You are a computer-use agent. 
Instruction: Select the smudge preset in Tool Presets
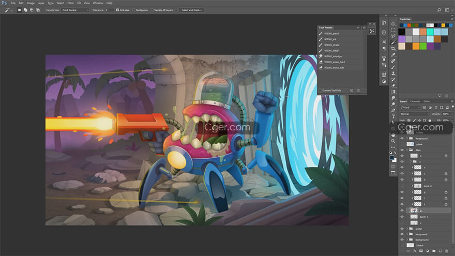[x=341, y=56]
